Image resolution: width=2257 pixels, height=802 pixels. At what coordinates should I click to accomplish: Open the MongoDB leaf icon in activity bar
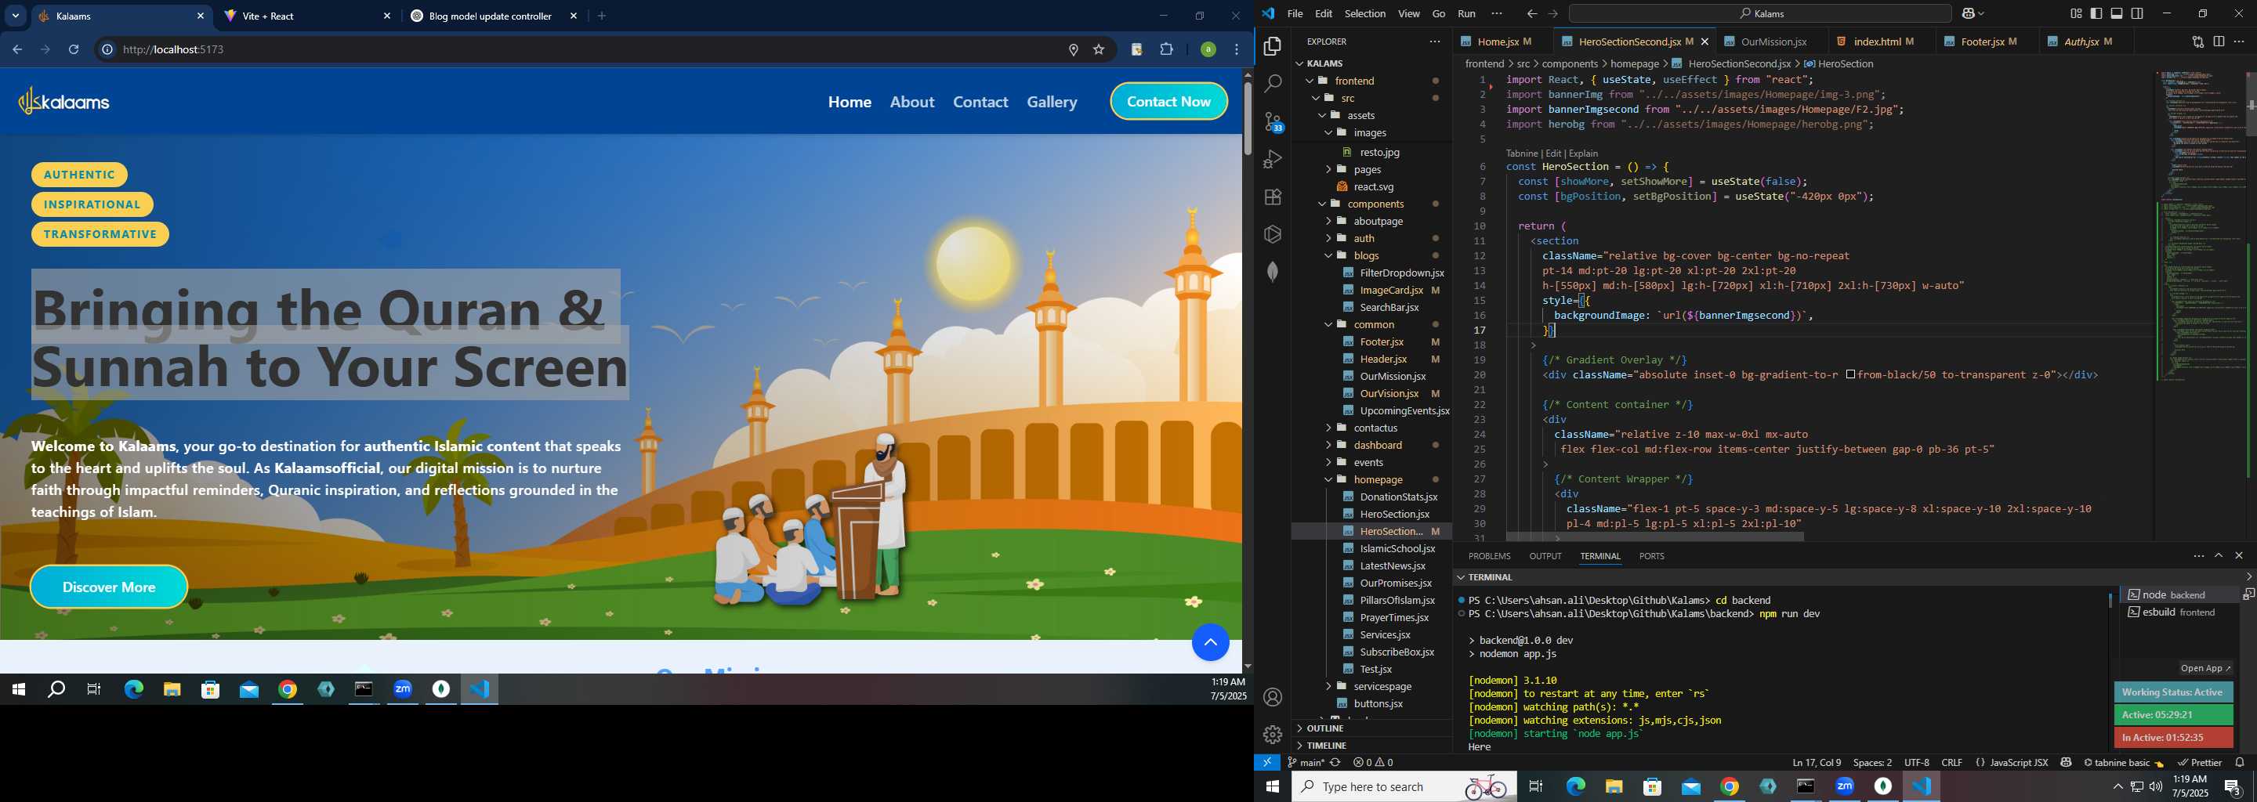click(x=1273, y=272)
